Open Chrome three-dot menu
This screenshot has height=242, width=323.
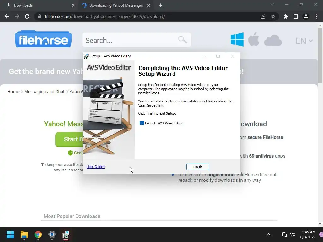pyautogui.click(x=316, y=16)
